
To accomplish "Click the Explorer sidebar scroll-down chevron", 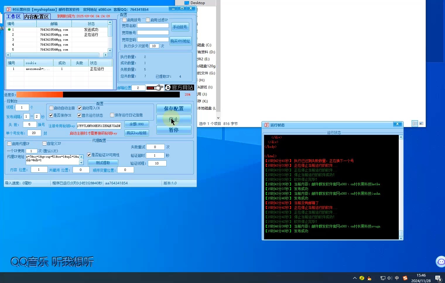I will [x=218, y=118].
